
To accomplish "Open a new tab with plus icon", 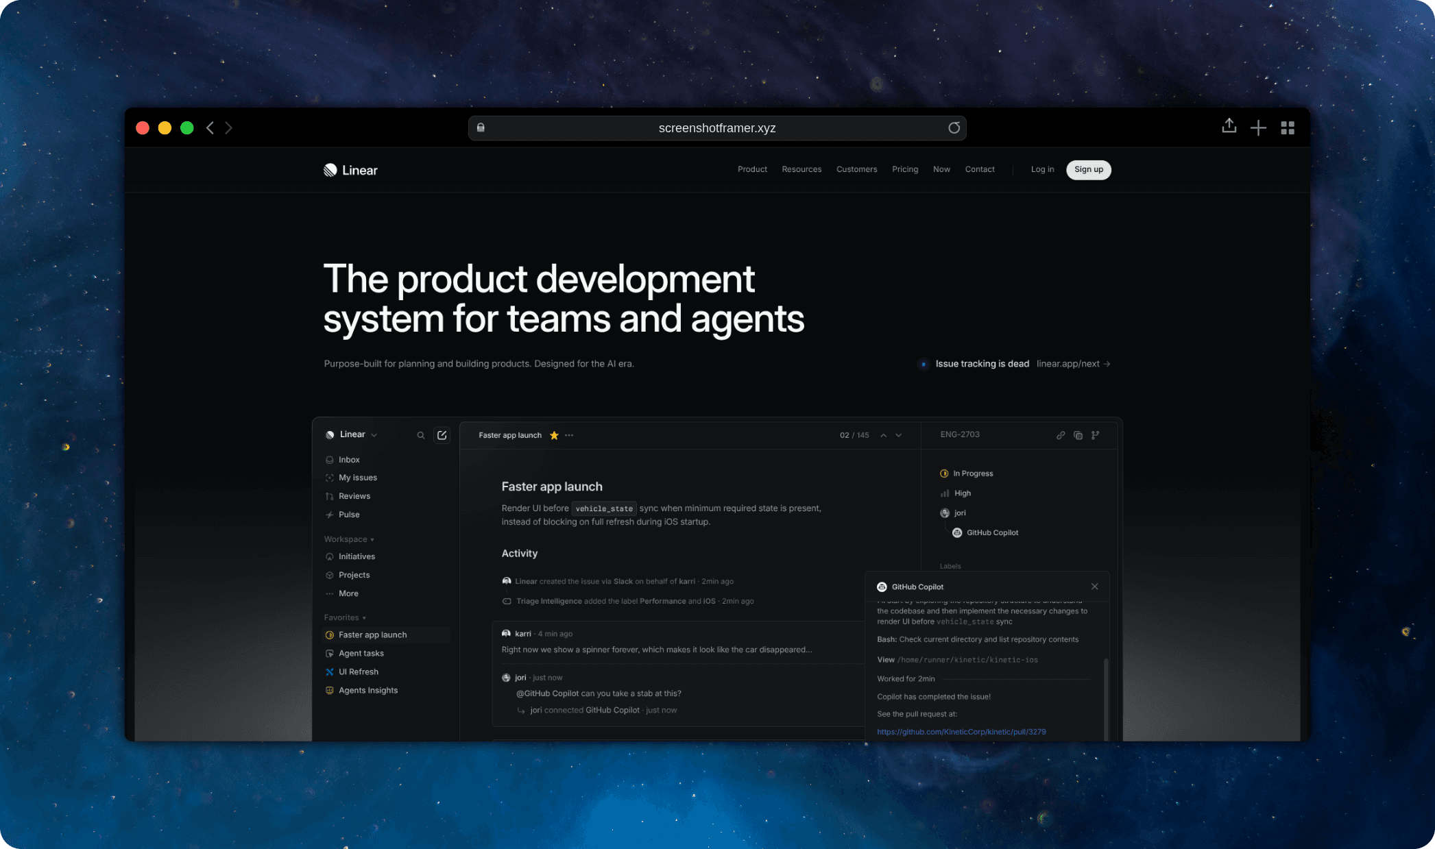I will [1258, 128].
